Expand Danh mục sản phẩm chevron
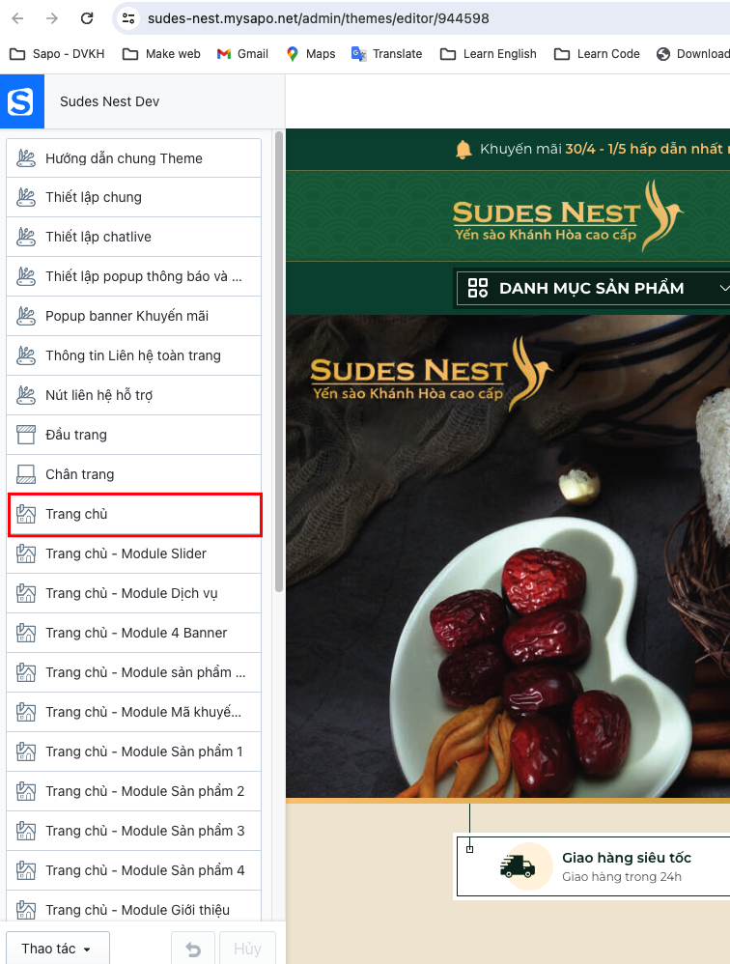 click(x=724, y=288)
